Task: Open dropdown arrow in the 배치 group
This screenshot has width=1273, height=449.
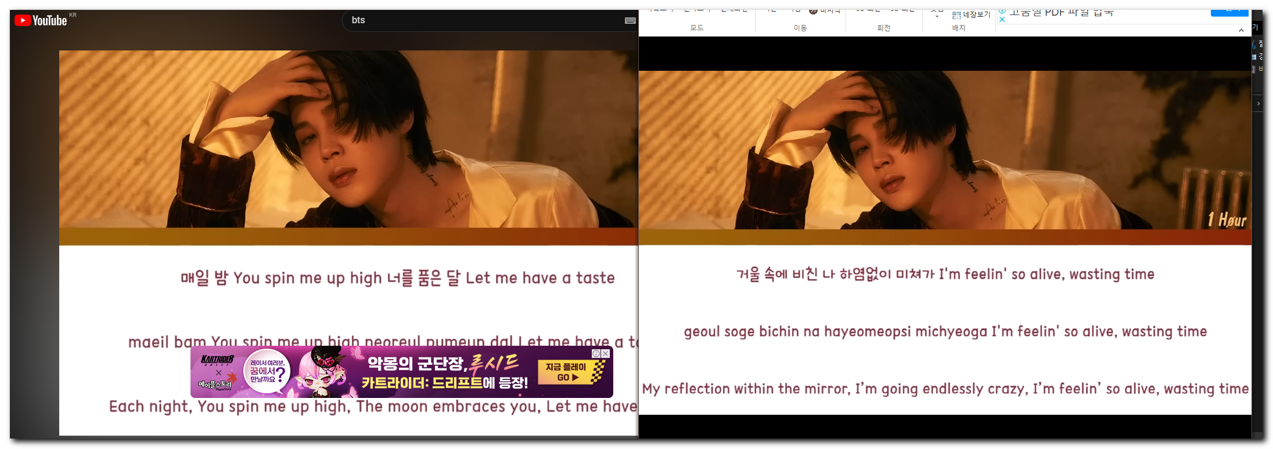Action: coord(937,16)
